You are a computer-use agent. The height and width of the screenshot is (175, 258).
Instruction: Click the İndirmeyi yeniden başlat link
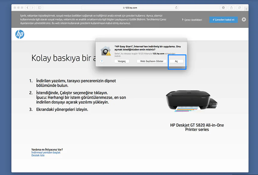coord(46,153)
